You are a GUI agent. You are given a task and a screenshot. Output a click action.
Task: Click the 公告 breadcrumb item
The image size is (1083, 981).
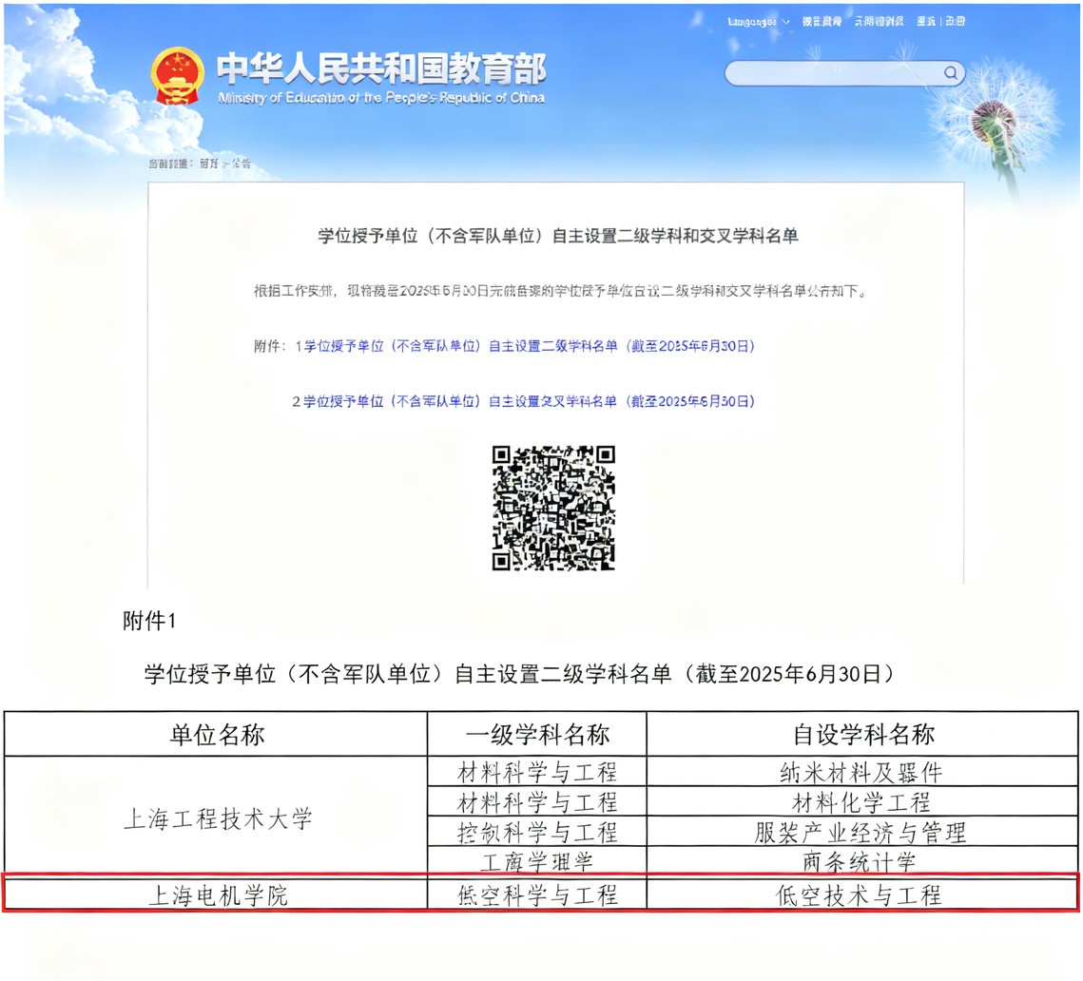coord(242,163)
